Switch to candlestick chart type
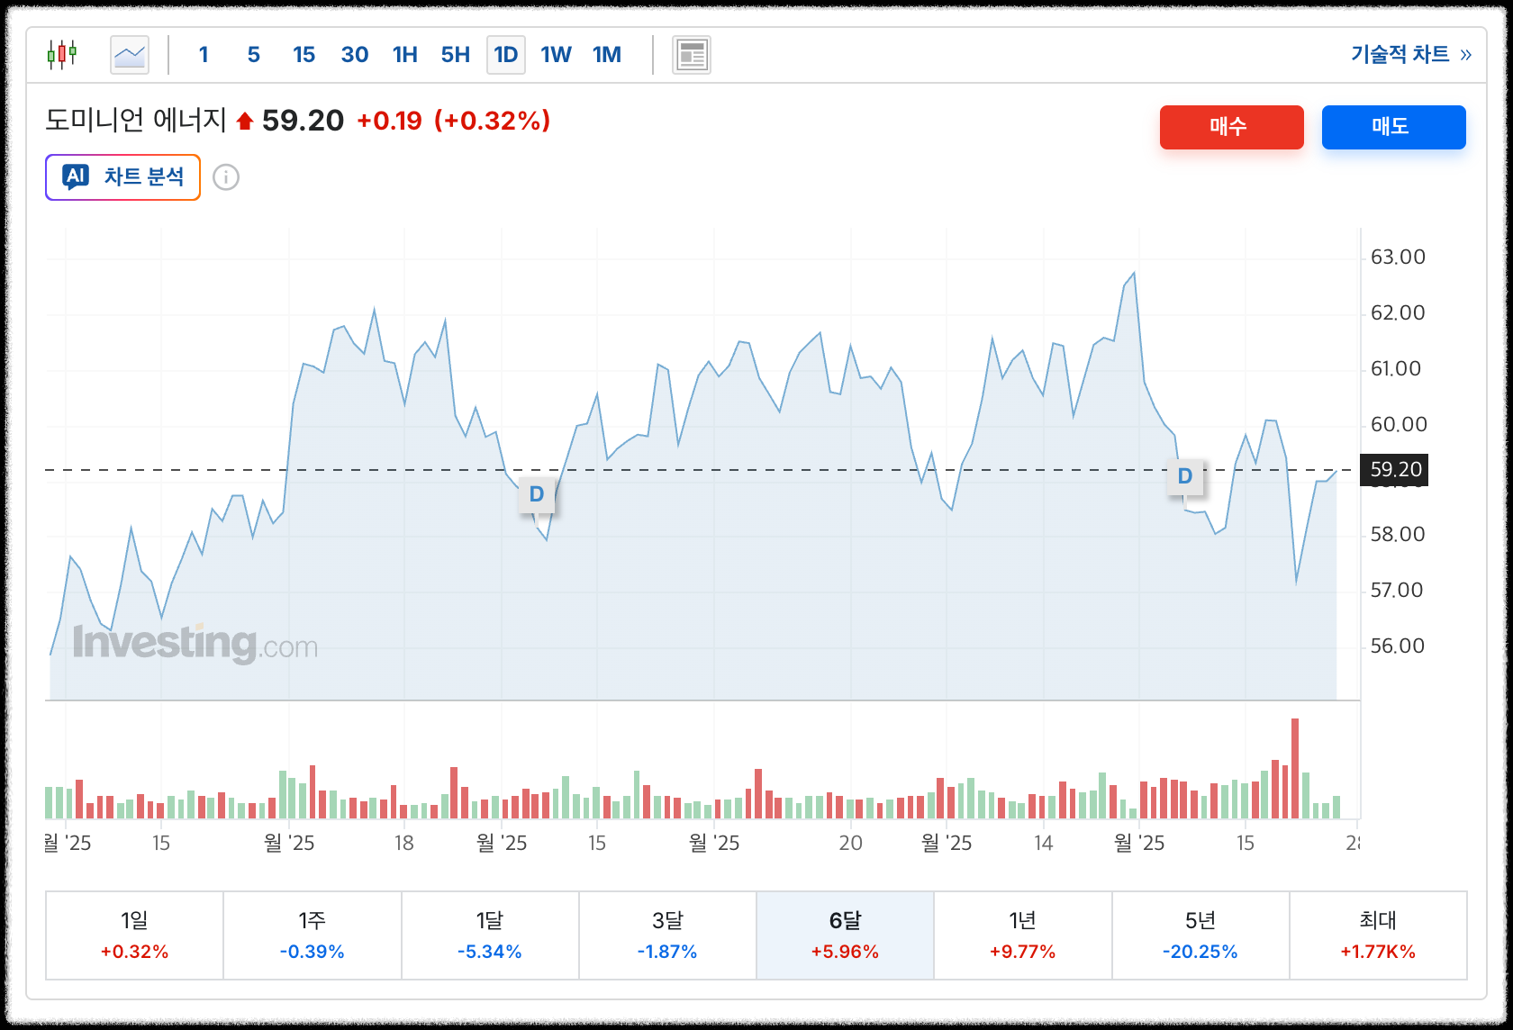This screenshot has height=1030, width=1513. pyautogui.click(x=62, y=55)
